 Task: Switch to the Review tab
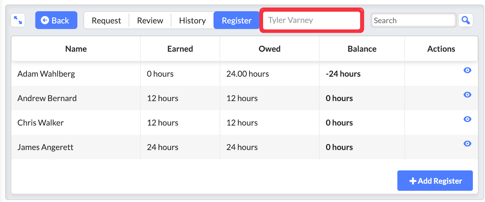tap(150, 20)
